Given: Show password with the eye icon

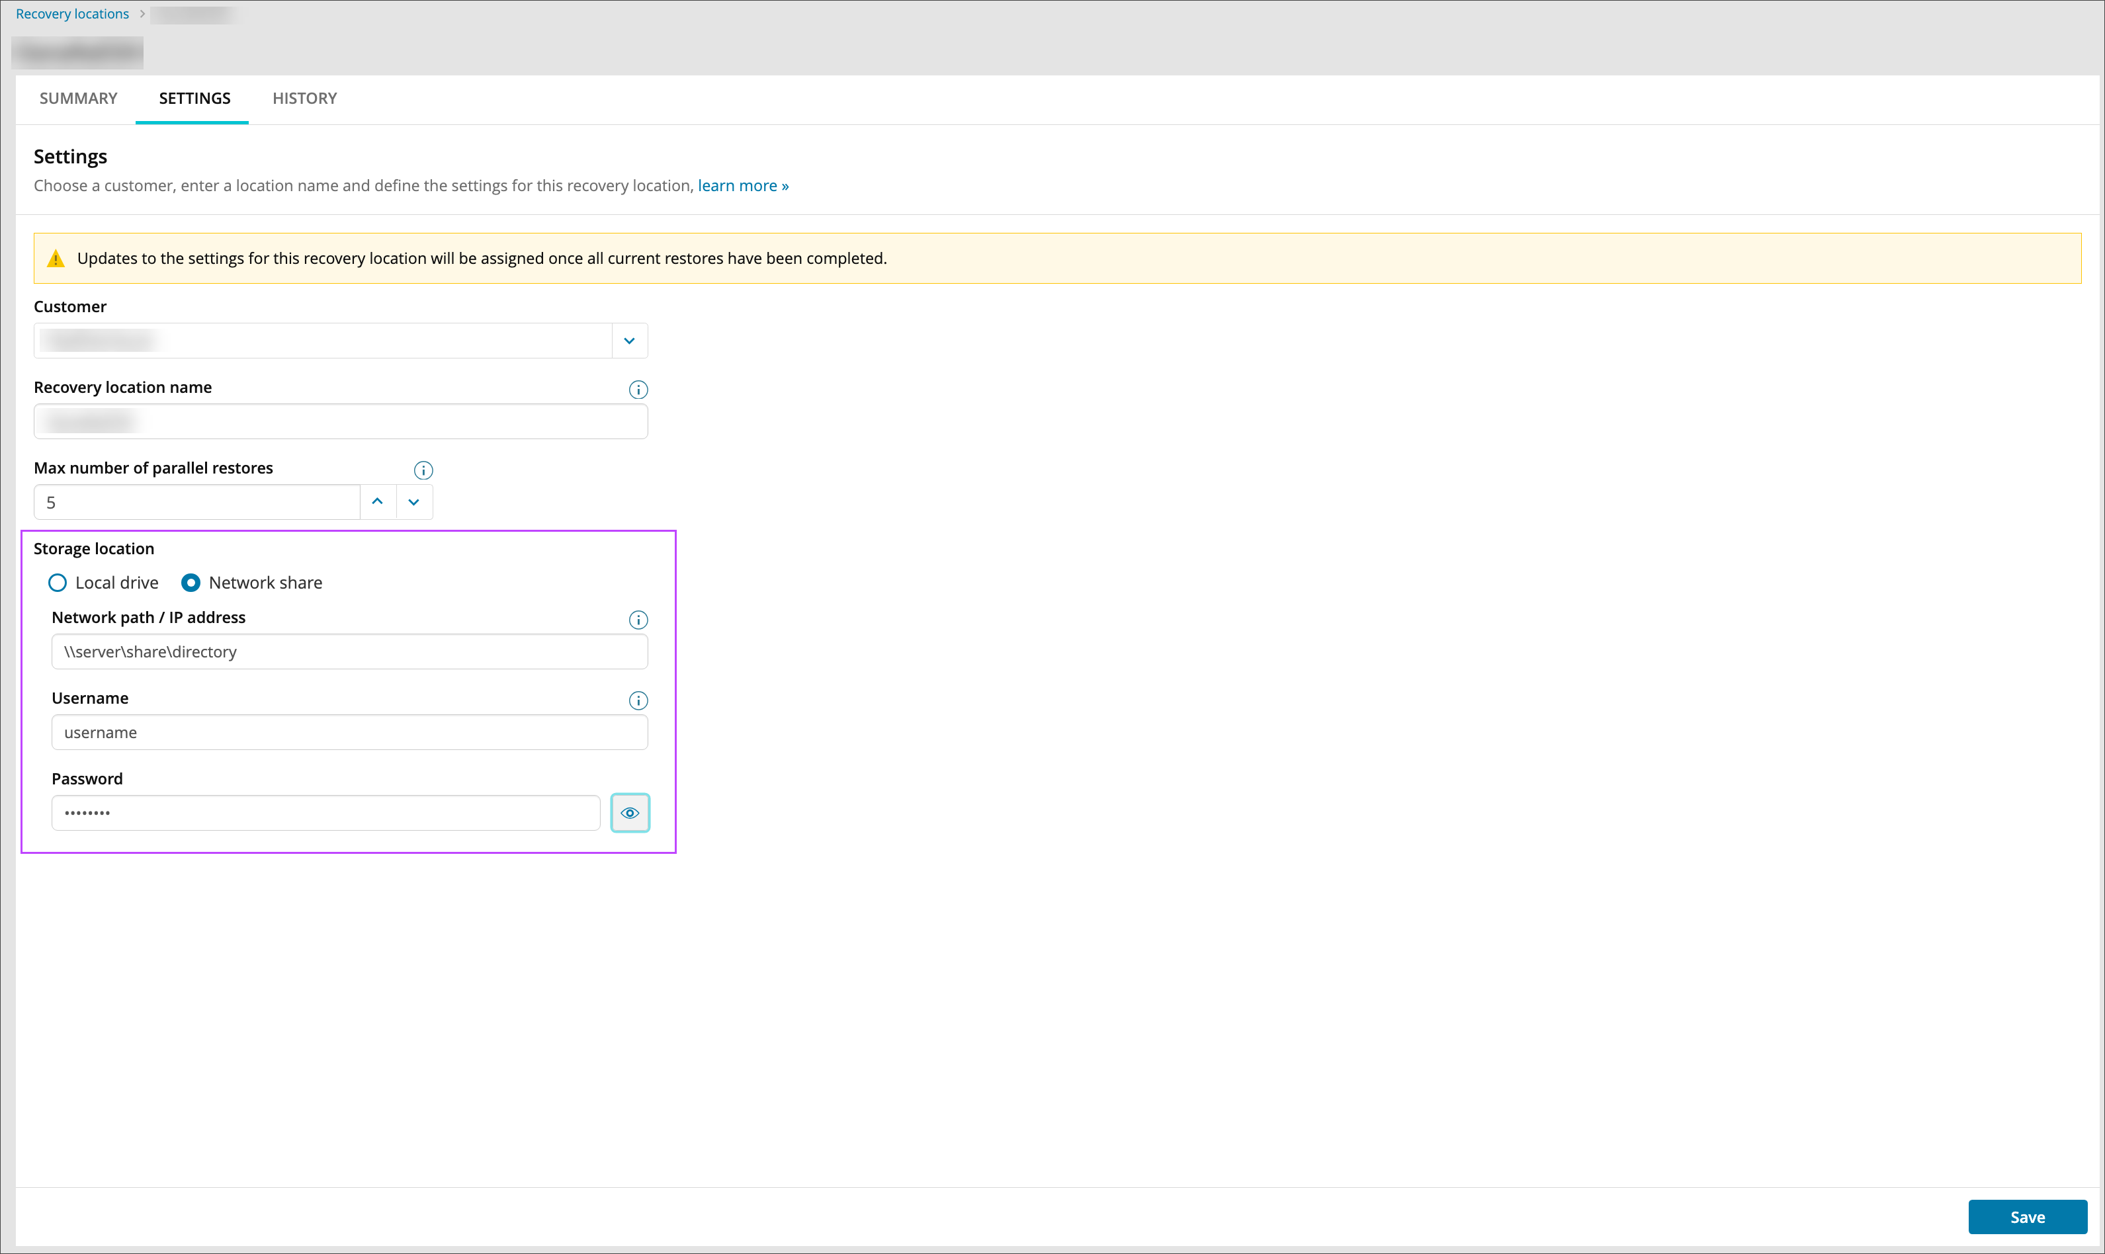Looking at the screenshot, I should click(x=630, y=813).
